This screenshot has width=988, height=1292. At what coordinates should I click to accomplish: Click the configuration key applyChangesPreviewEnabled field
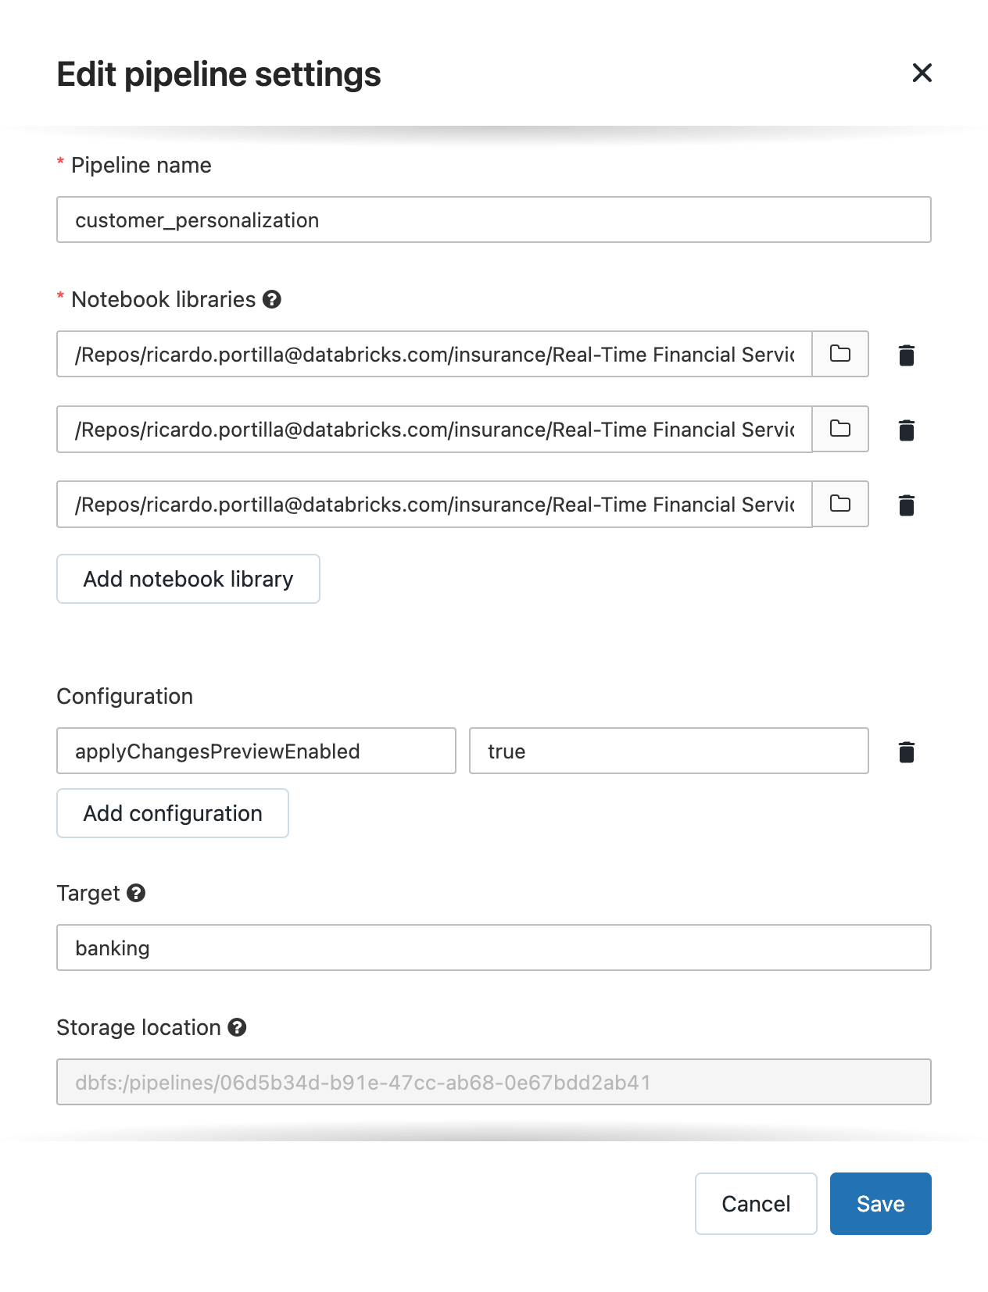(x=256, y=751)
